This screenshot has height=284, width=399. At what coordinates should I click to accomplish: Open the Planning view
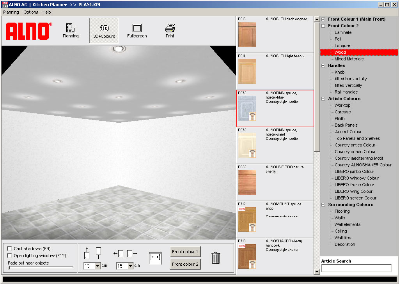(x=71, y=30)
